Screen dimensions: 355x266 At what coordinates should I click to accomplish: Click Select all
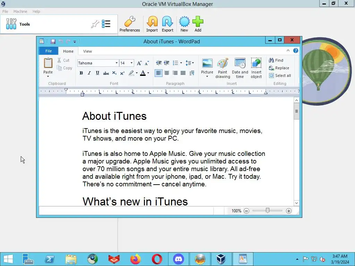point(280,76)
